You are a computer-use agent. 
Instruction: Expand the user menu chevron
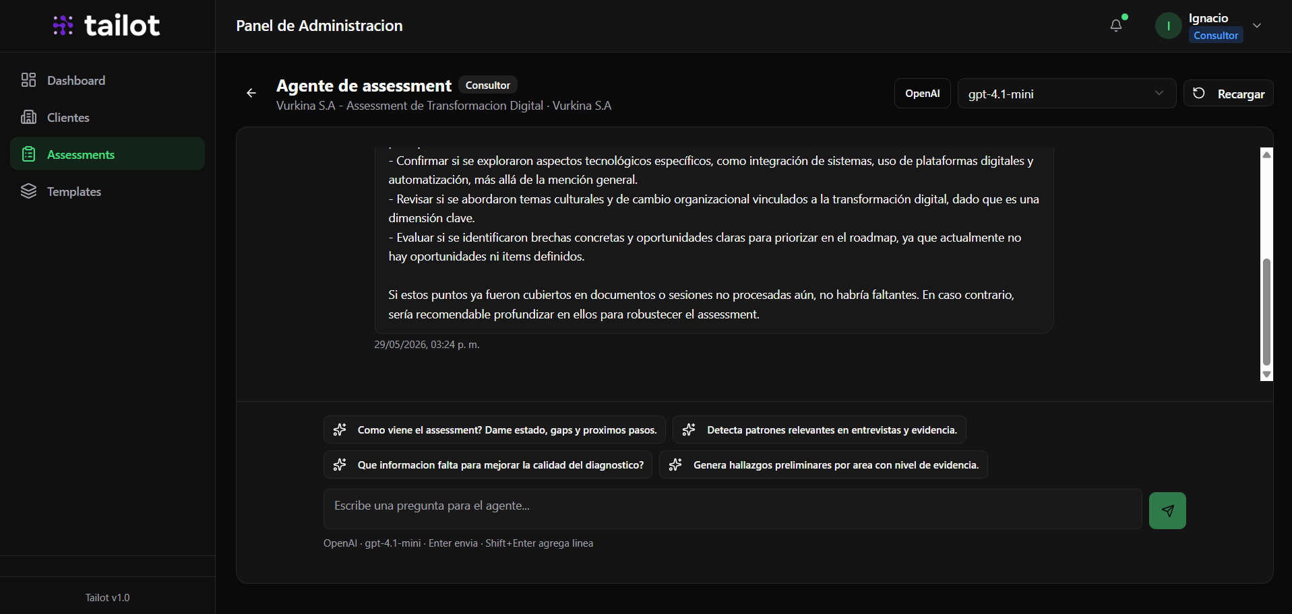point(1257,26)
